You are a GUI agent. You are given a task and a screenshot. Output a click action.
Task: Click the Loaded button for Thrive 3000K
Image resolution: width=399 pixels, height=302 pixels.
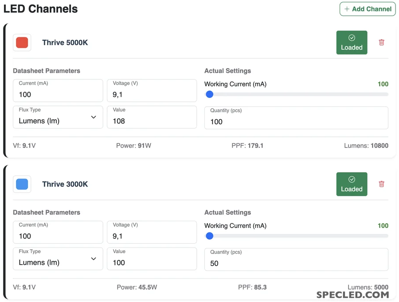[x=352, y=184]
